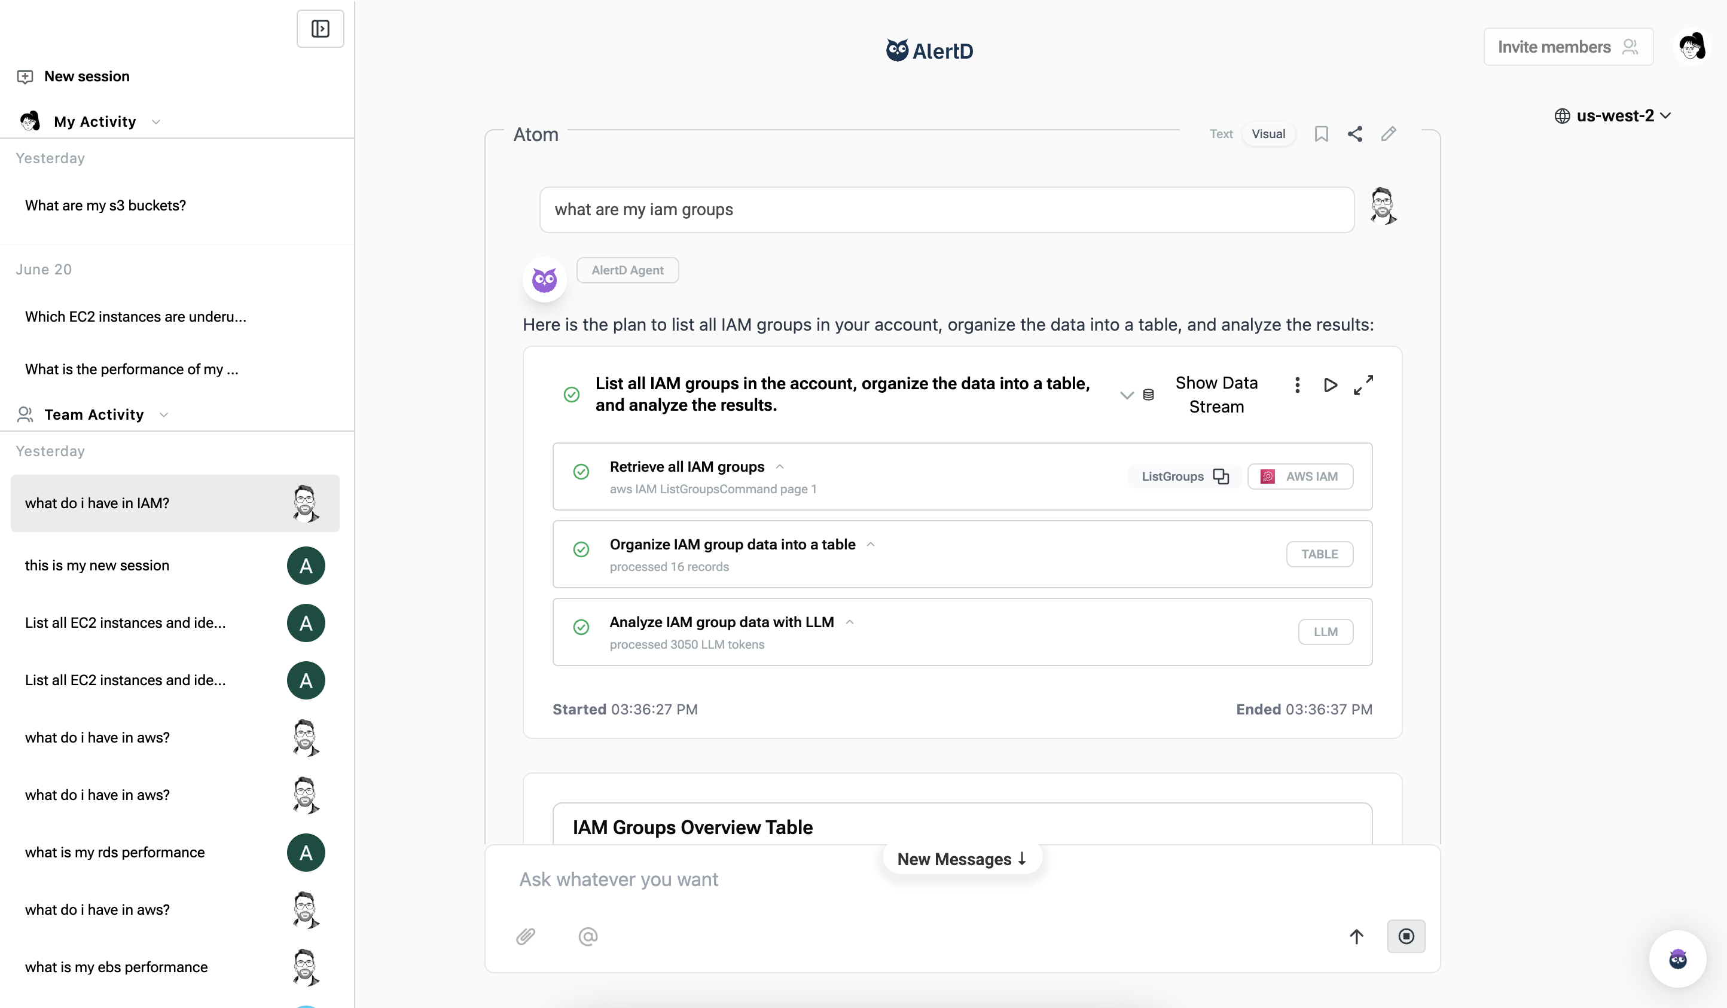Attach a file with the paperclip

525,936
